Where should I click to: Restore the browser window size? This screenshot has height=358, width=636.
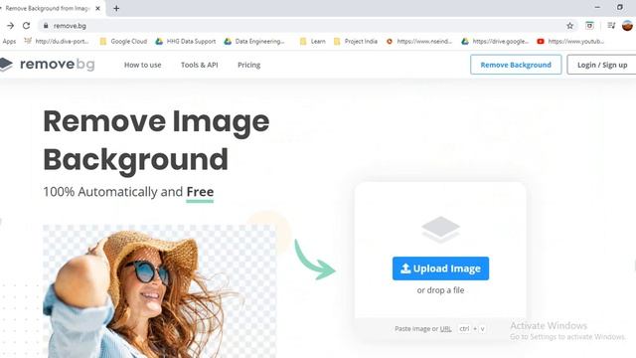click(x=620, y=7)
